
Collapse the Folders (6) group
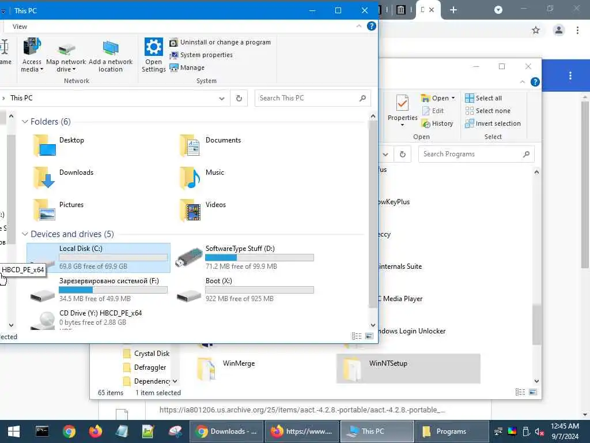pyautogui.click(x=25, y=122)
